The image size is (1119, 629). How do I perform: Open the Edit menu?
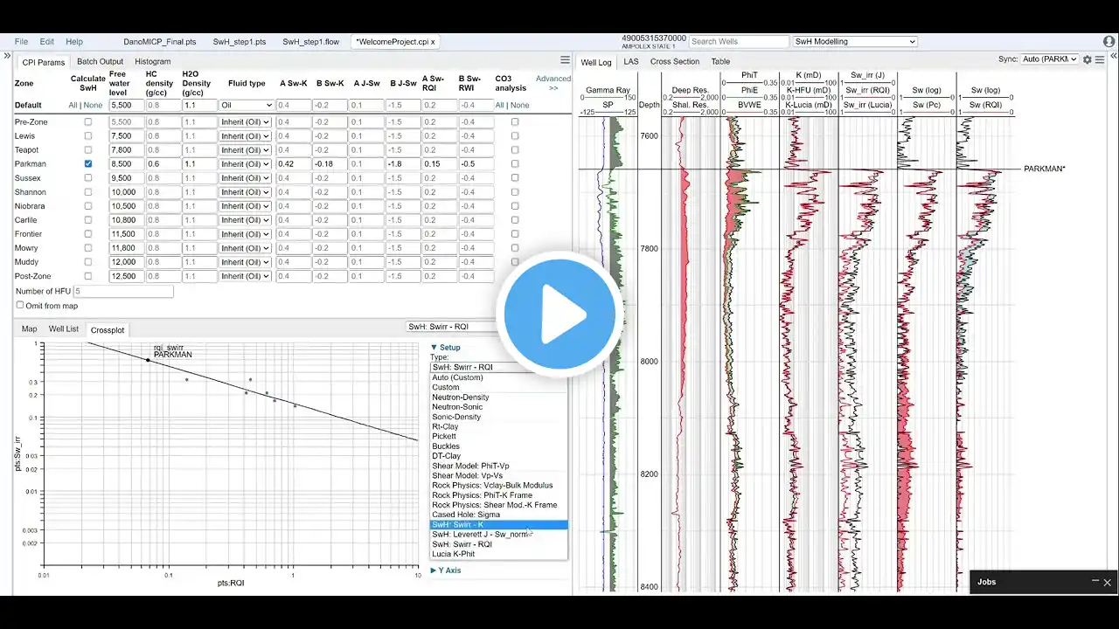click(47, 41)
